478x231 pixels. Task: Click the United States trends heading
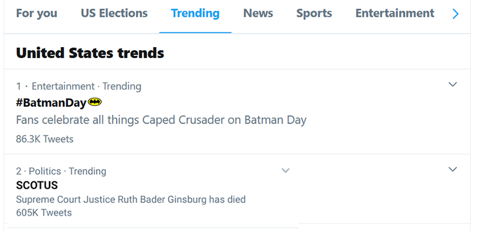pyautogui.click(x=90, y=53)
